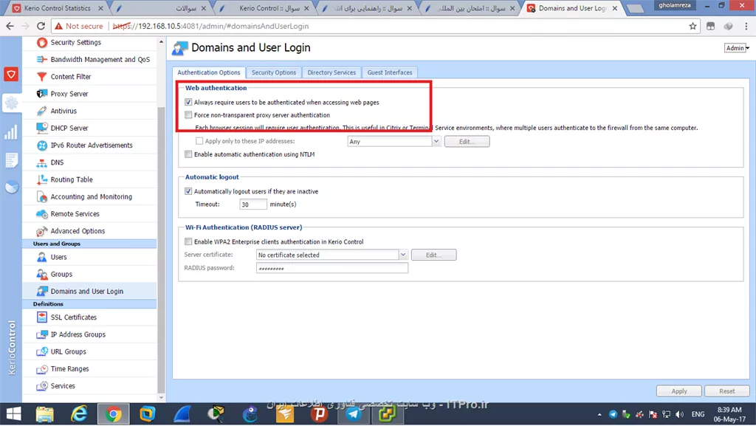756x426 pixels.
Task: Click the DNS icon in sidebar
Action: (x=42, y=163)
